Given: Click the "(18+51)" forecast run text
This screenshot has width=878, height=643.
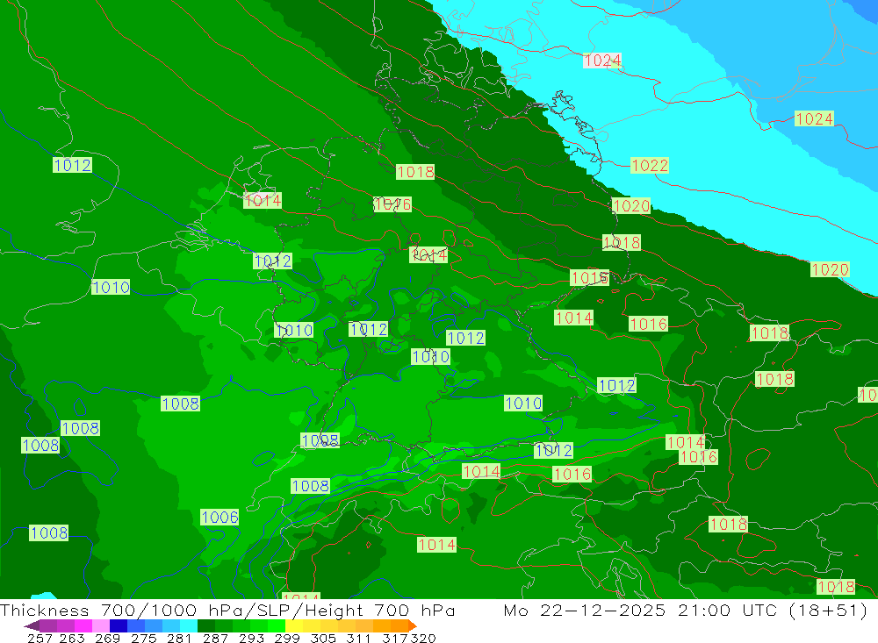Looking at the screenshot, I should 828,610.
